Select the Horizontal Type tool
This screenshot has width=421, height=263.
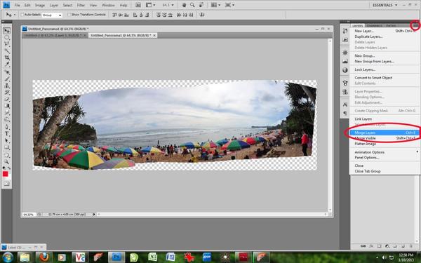tap(7, 134)
